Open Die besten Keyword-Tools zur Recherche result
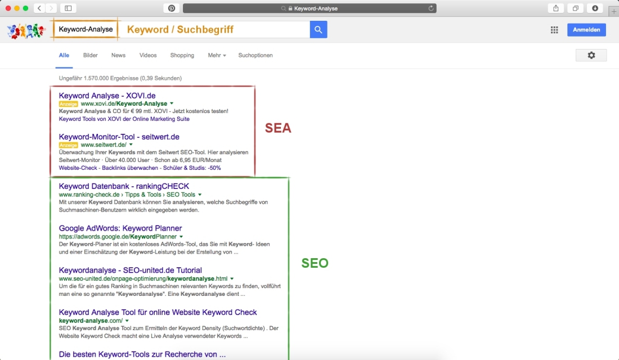The height and width of the screenshot is (360, 619). tap(142, 354)
